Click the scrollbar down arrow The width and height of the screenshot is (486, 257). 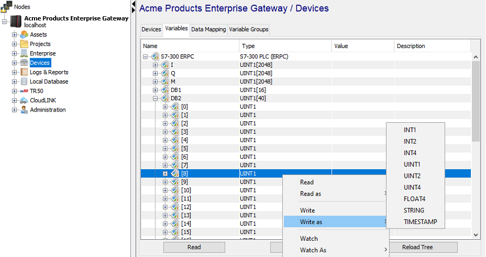(476, 235)
